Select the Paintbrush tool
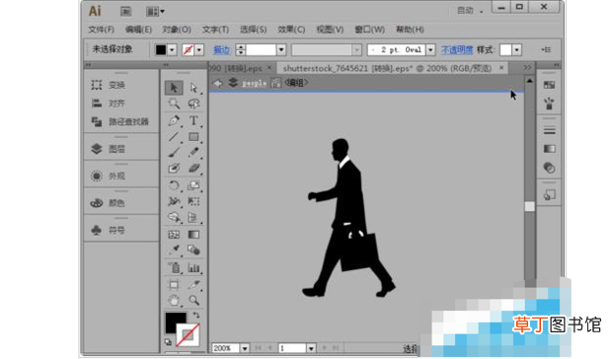This screenshot has height=359, width=612. click(174, 153)
